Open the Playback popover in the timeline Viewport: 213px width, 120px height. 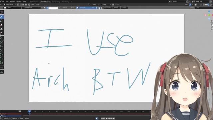[x=8, y=119]
